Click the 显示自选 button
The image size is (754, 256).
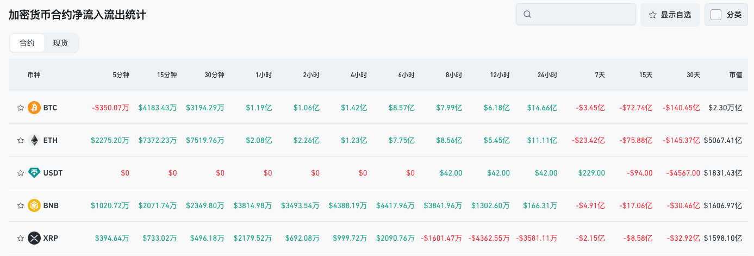670,15
